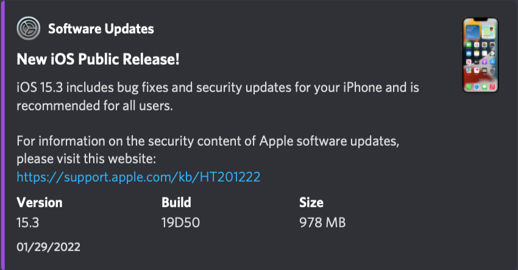Open the iPhone thumbnail image
The image size is (518, 270).
[x=480, y=55]
